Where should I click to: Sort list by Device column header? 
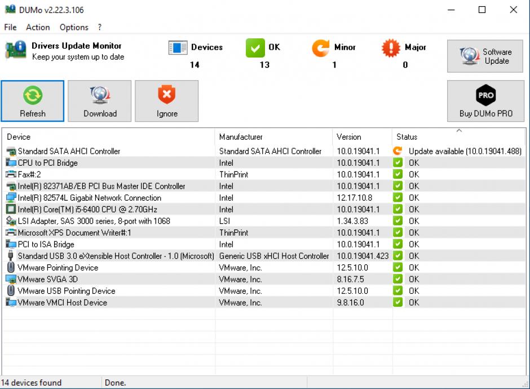pyautogui.click(x=108, y=137)
